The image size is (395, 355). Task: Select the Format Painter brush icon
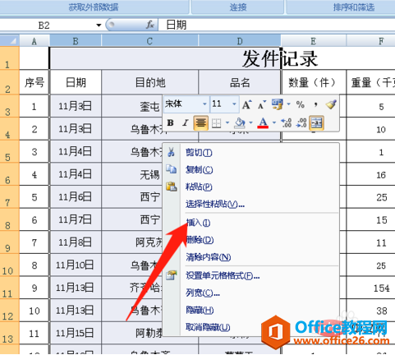tap(331, 104)
